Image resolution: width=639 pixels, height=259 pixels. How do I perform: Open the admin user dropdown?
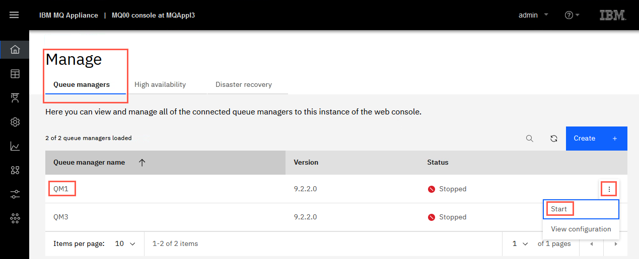tap(533, 15)
